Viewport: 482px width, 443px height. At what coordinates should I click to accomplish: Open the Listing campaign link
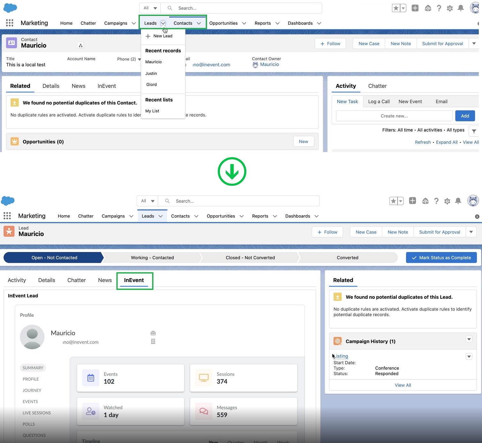coord(341,356)
